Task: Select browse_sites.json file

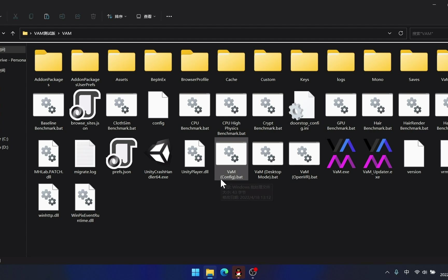Action: pos(85,110)
